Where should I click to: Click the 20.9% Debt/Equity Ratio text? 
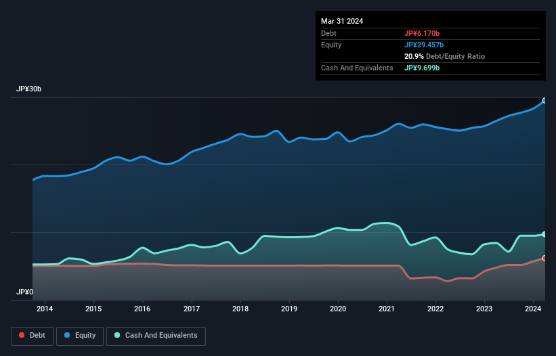pyautogui.click(x=444, y=56)
